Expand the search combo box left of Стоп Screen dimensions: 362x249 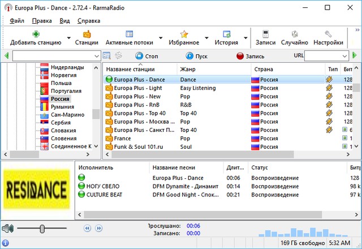pos(95,56)
